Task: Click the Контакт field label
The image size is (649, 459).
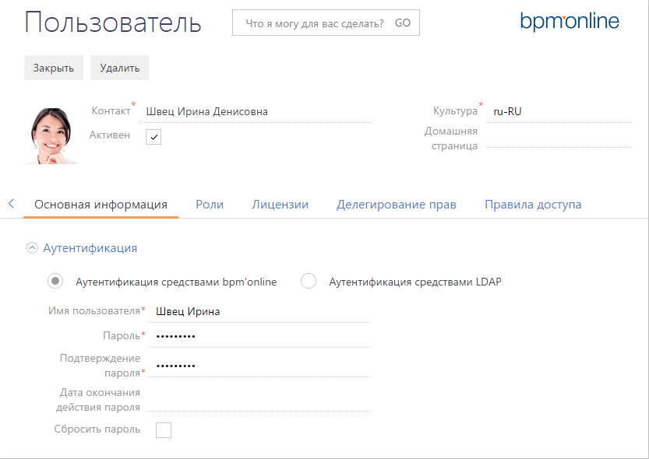Action: pos(111,110)
